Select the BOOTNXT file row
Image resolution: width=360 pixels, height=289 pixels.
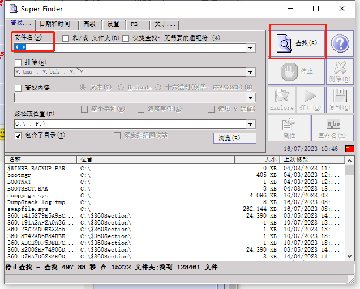[174, 182]
